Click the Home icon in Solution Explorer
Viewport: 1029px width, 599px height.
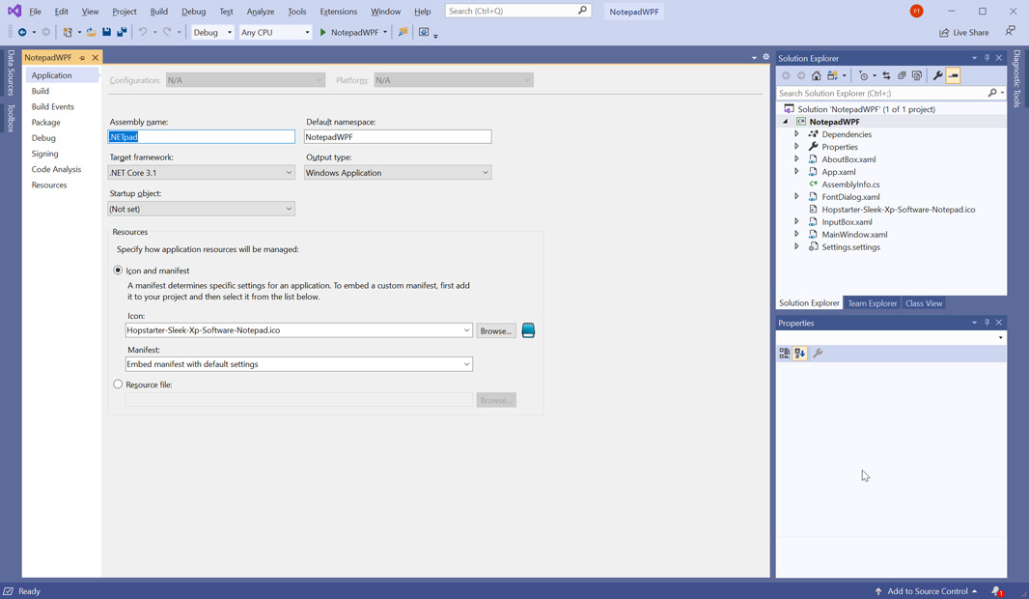click(817, 75)
